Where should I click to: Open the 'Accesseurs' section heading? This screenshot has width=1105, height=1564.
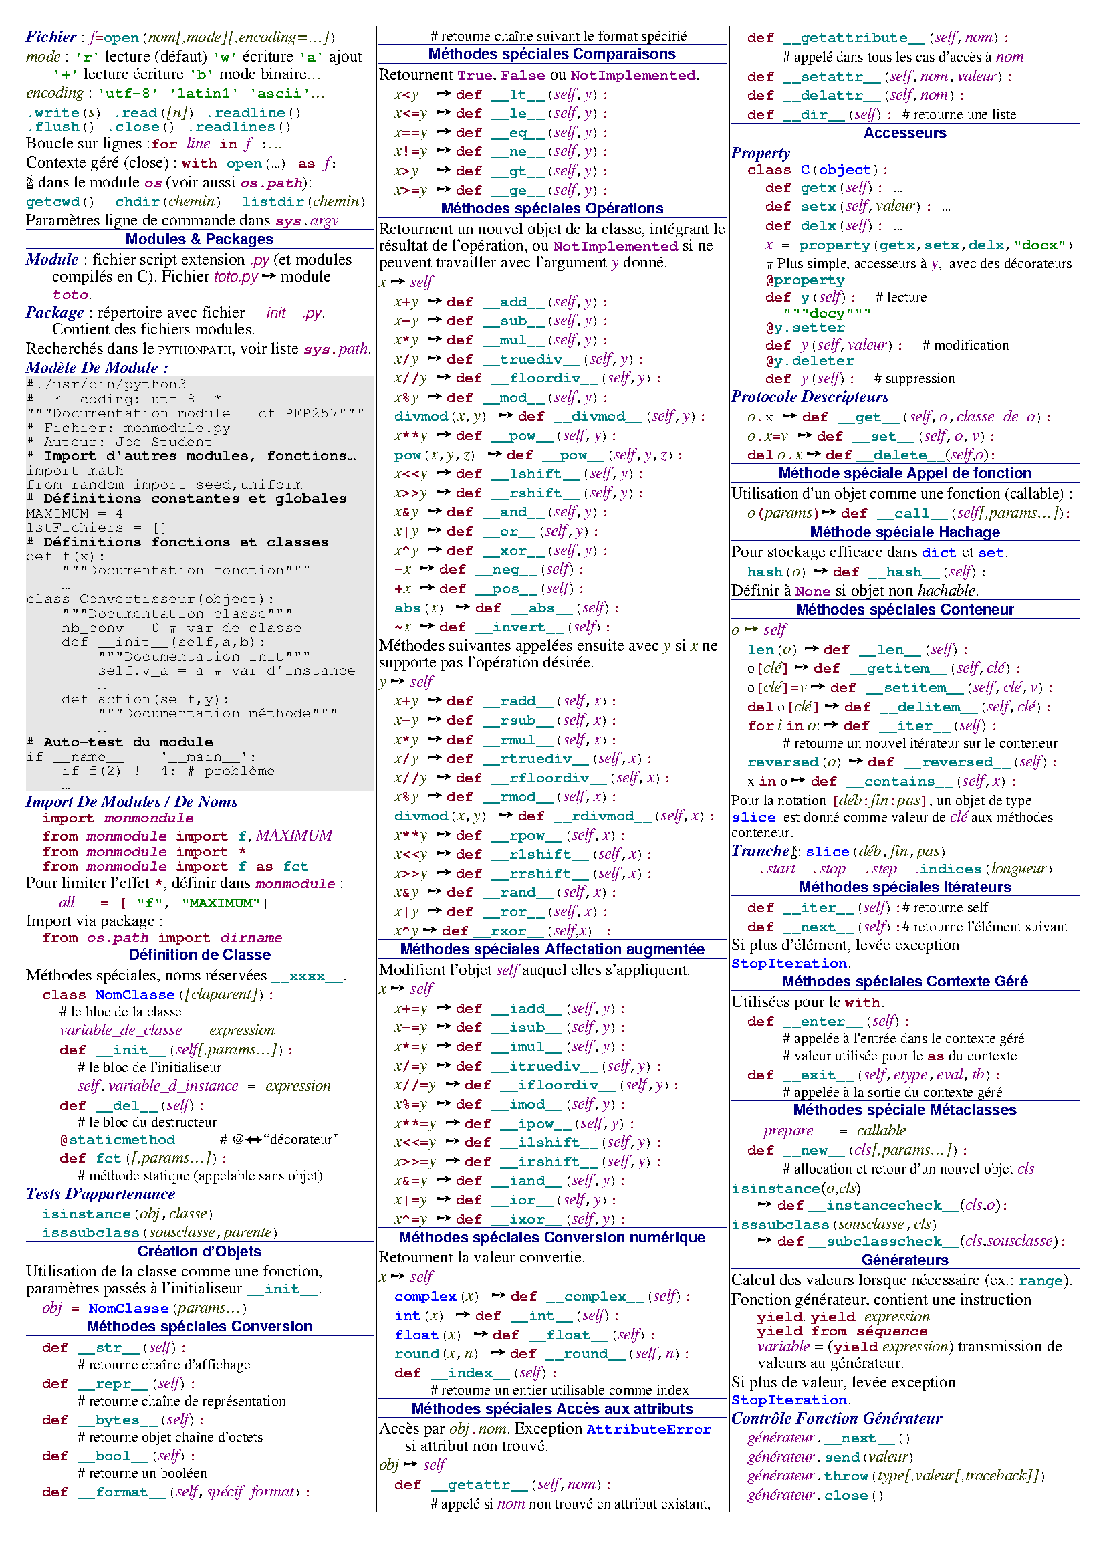tap(904, 133)
